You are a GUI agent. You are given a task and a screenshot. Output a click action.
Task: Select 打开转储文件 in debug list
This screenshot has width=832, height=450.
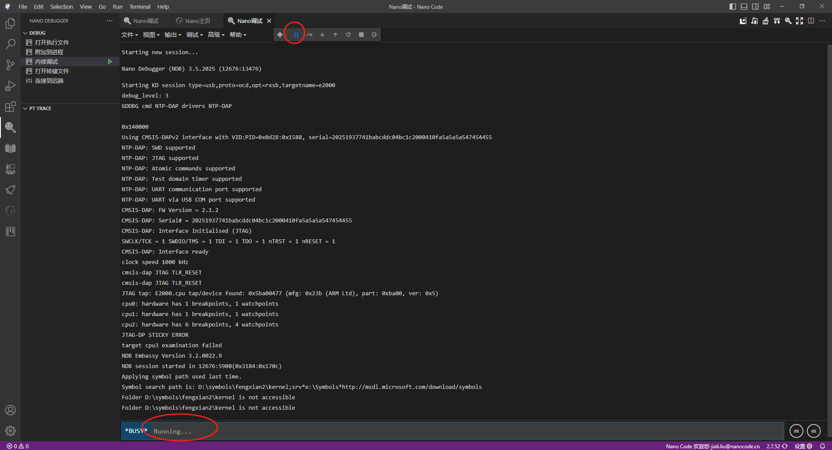point(69,71)
